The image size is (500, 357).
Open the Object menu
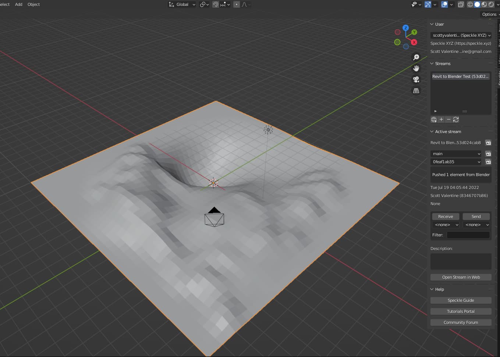(x=33, y=4)
